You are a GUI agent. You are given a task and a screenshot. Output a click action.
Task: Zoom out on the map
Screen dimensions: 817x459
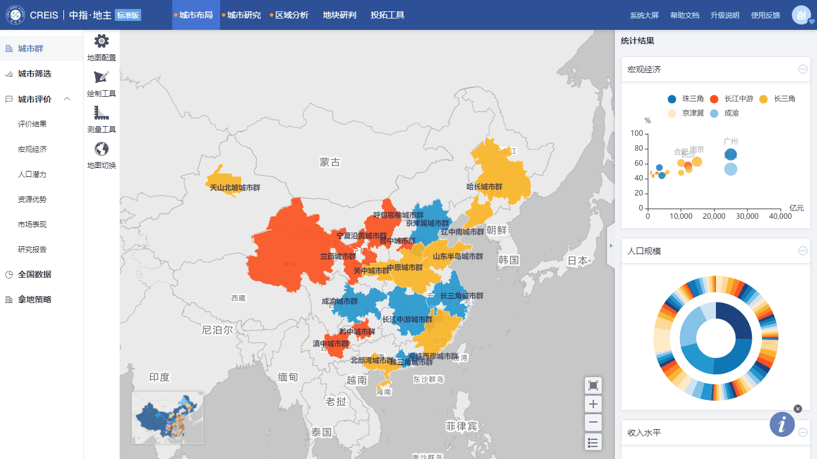pos(593,423)
